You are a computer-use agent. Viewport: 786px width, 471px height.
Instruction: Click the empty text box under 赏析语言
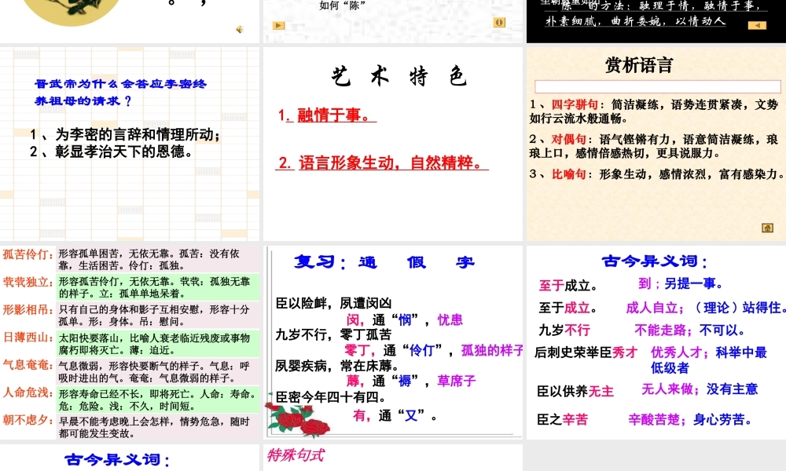pyautogui.click(x=658, y=86)
